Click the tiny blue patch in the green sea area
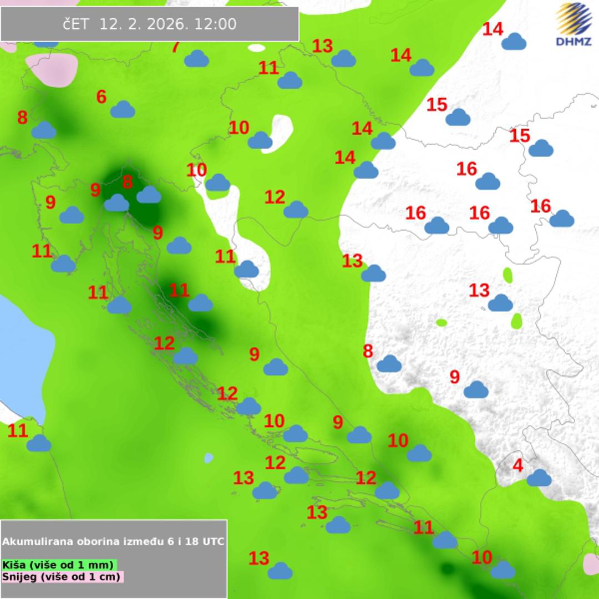This screenshot has height=599, width=599. point(209,458)
